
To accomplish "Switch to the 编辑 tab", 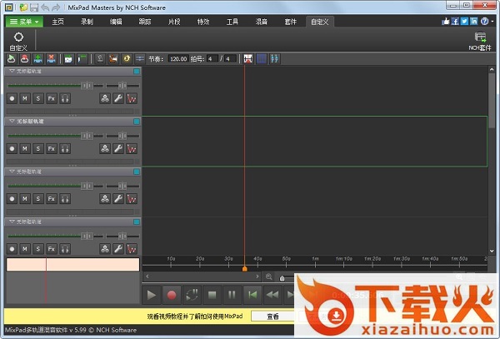I will (x=116, y=22).
